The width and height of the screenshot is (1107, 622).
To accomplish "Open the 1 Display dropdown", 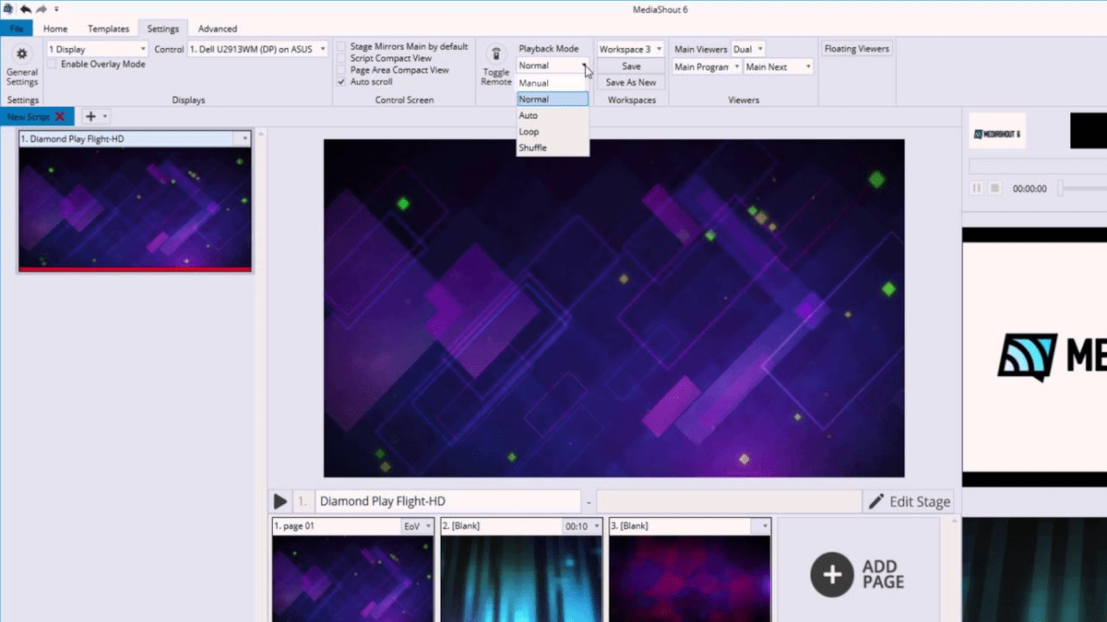I will [97, 49].
